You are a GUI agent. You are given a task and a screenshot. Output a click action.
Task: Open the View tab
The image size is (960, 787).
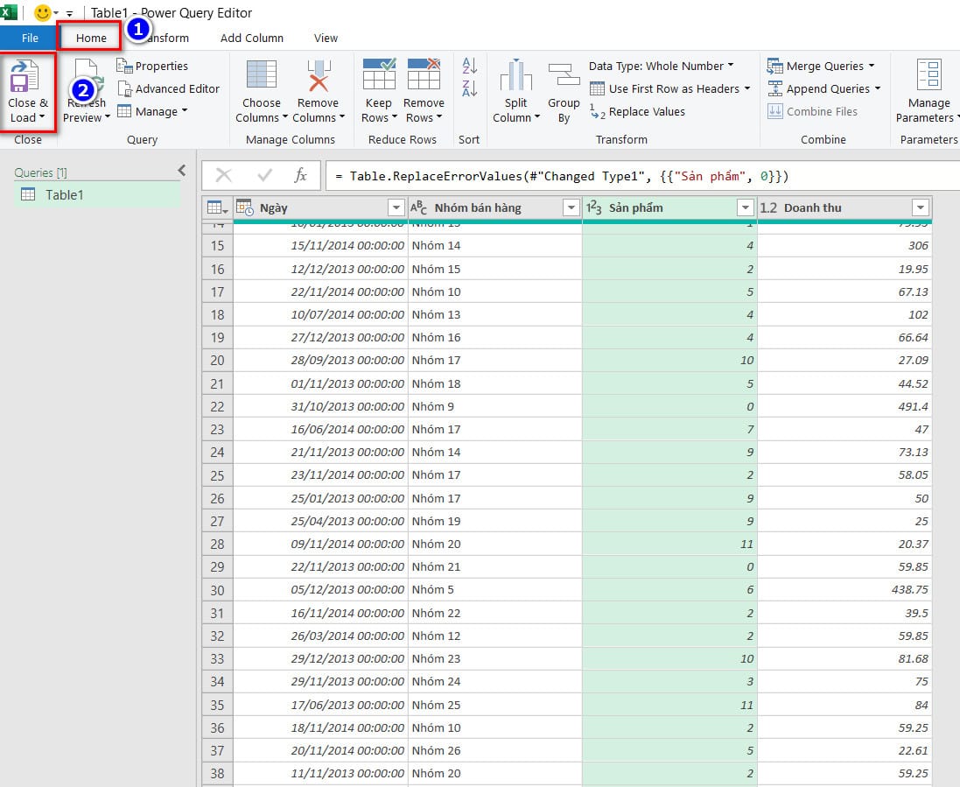pos(326,38)
